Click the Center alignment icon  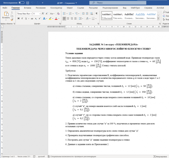pos(68,18)
